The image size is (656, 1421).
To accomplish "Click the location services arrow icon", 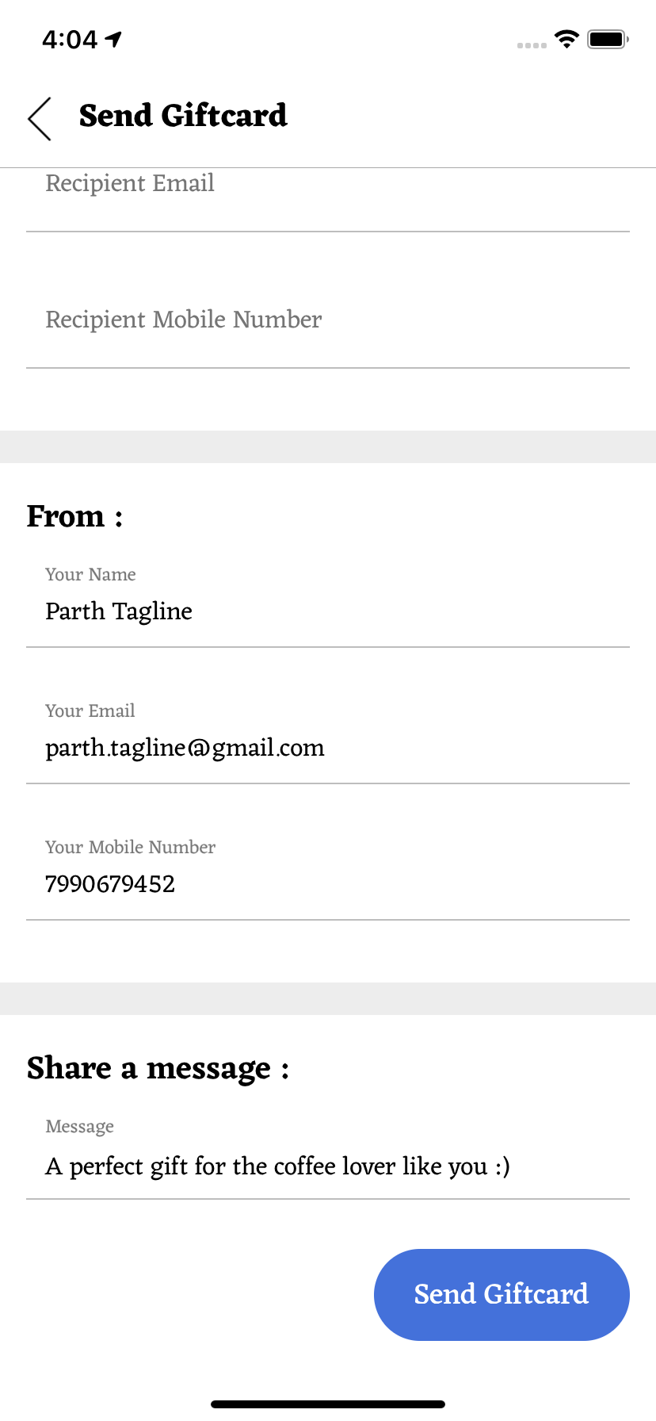I will click(114, 39).
